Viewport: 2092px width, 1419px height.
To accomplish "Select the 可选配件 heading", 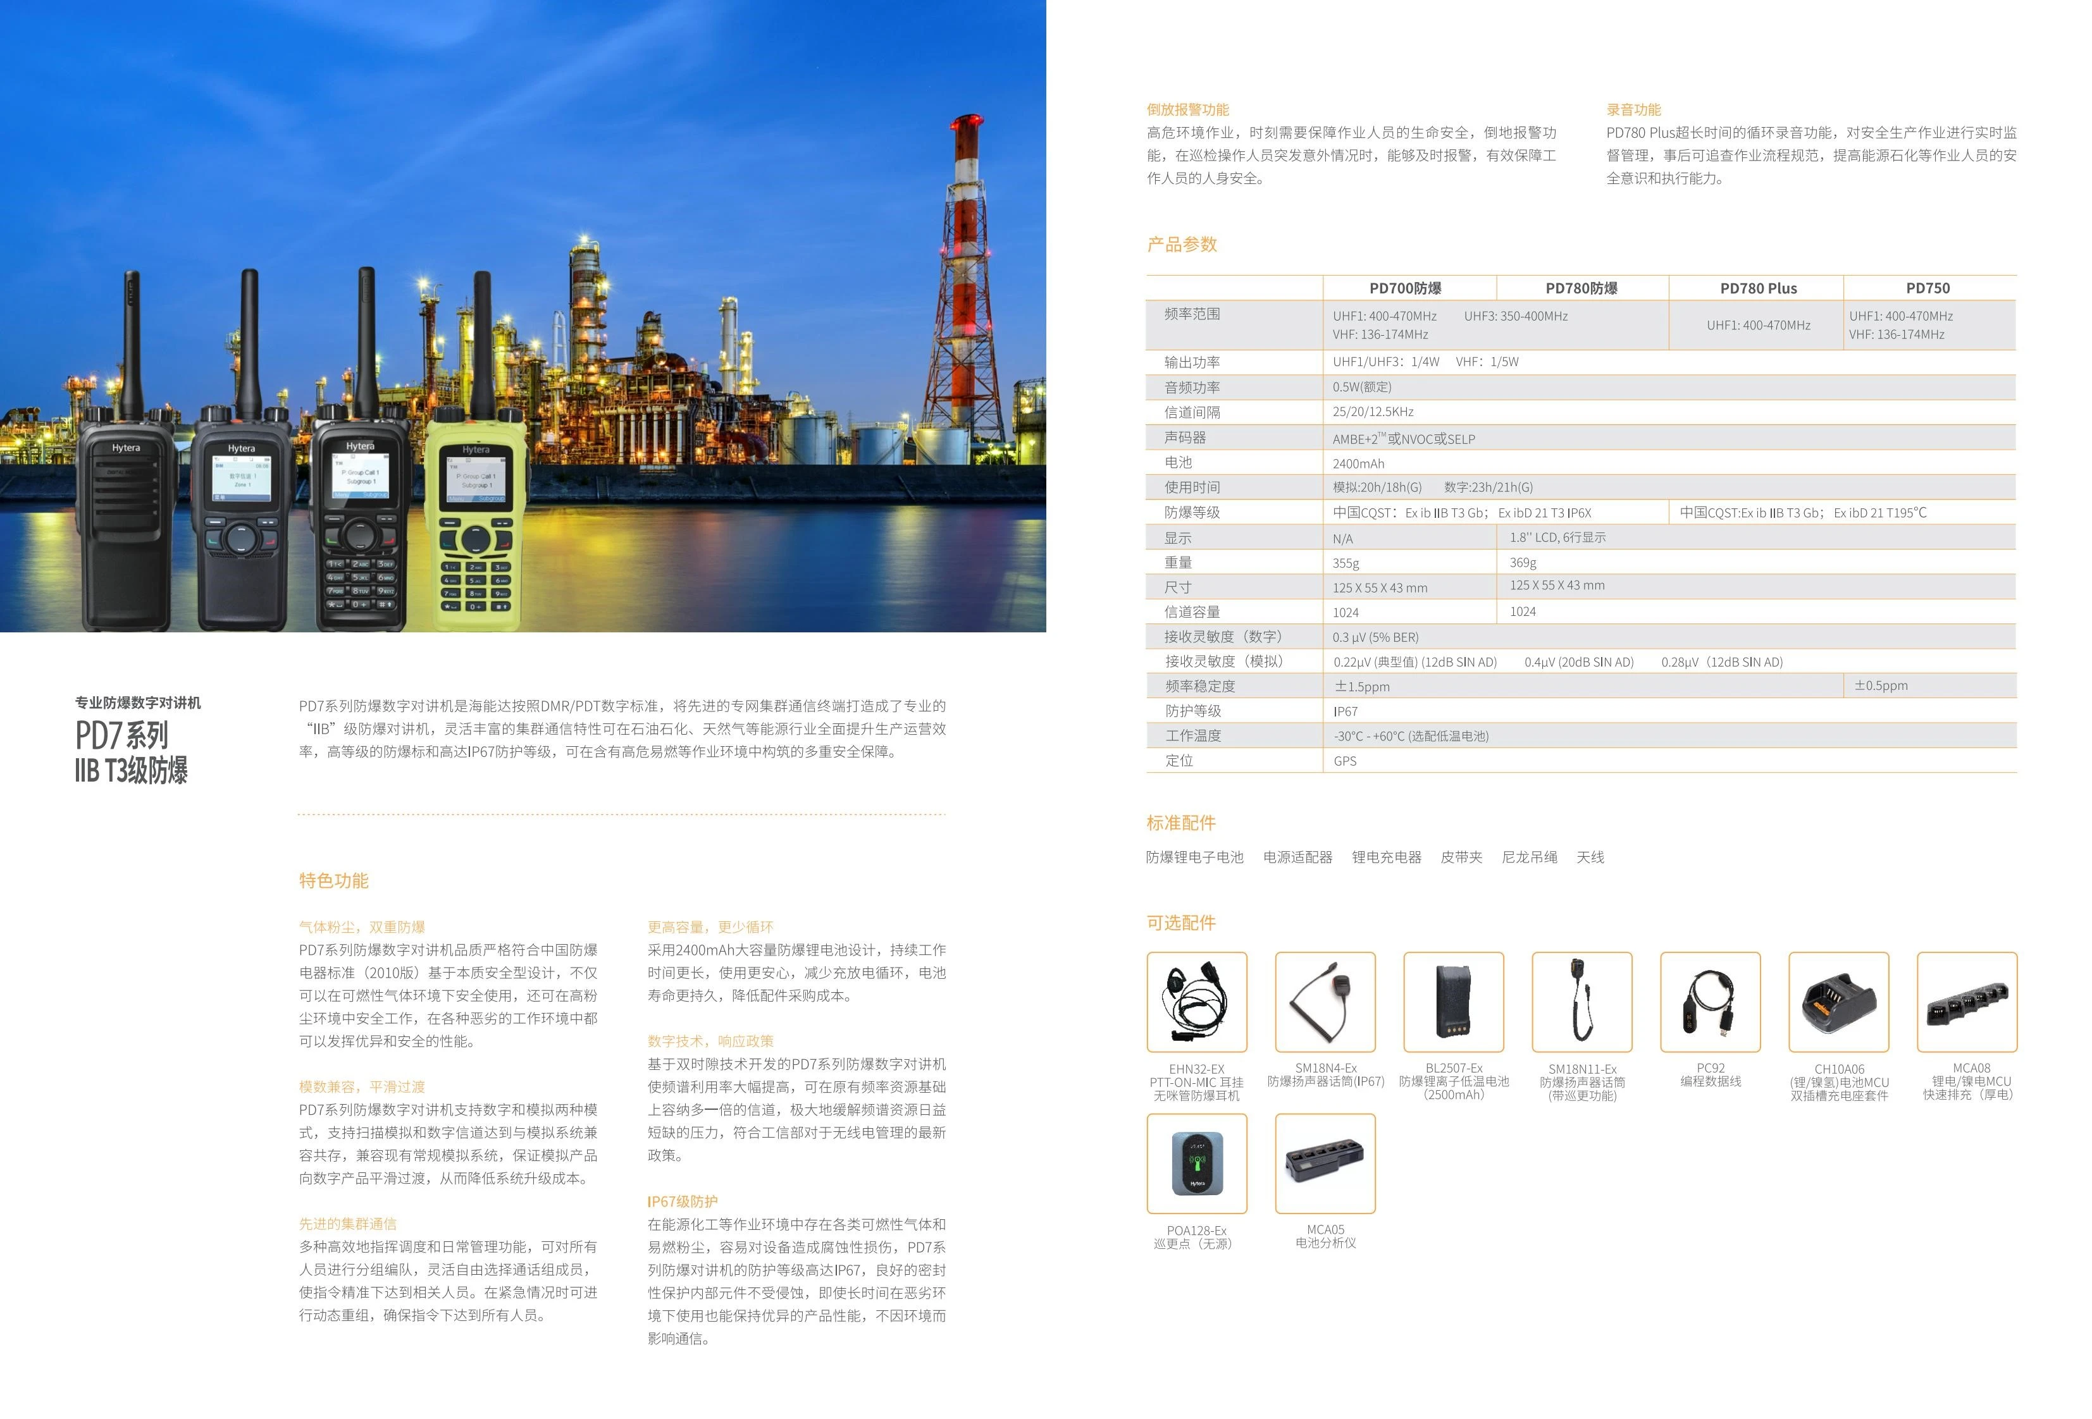I will (x=1181, y=923).
